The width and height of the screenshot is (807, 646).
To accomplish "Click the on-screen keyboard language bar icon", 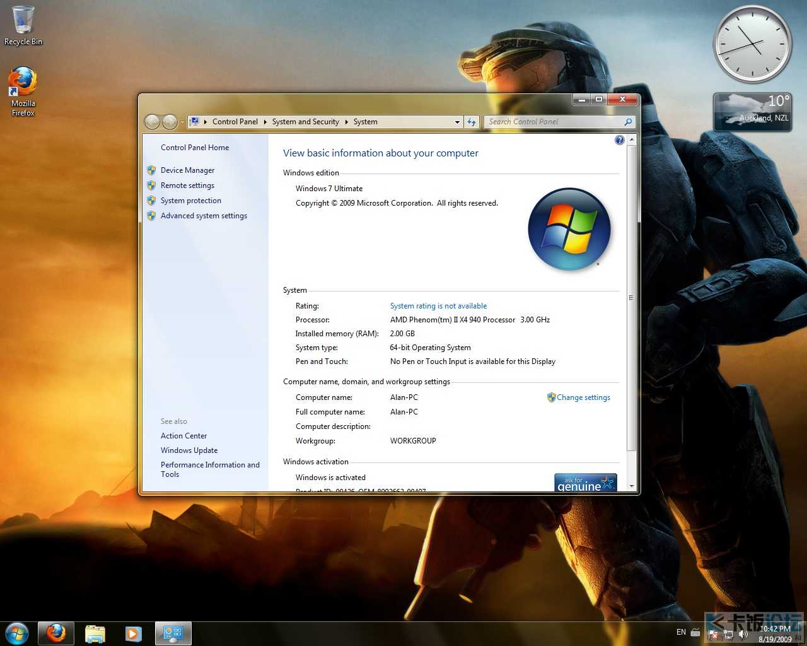I will pos(695,632).
